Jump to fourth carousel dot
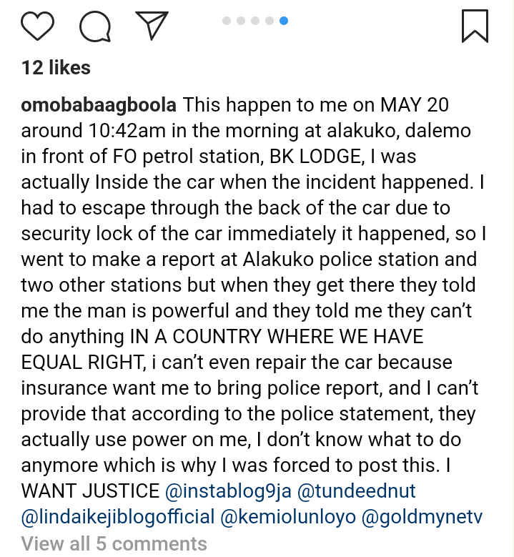514x557 pixels. click(270, 21)
